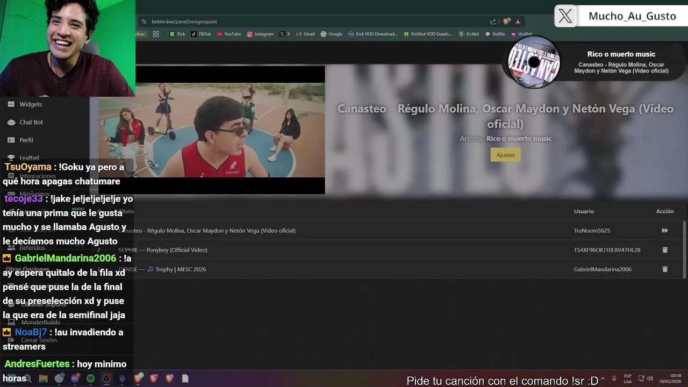Click the now-playing Canasteo song heading
The height and width of the screenshot is (387, 688).
[505, 116]
